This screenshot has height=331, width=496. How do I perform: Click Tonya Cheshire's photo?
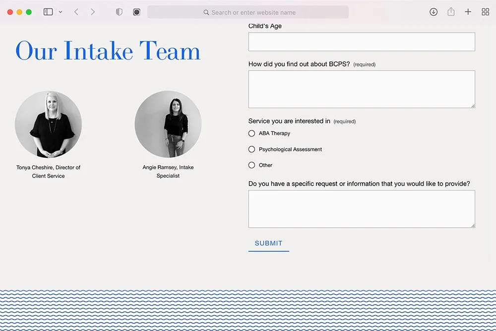48,125
